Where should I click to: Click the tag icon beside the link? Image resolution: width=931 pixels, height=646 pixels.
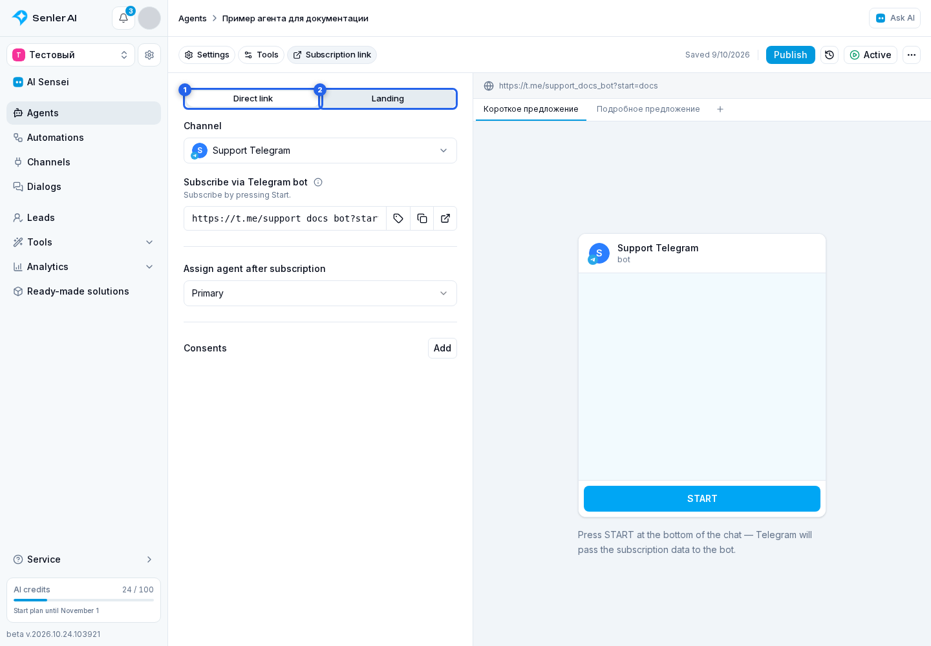tap(398, 218)
